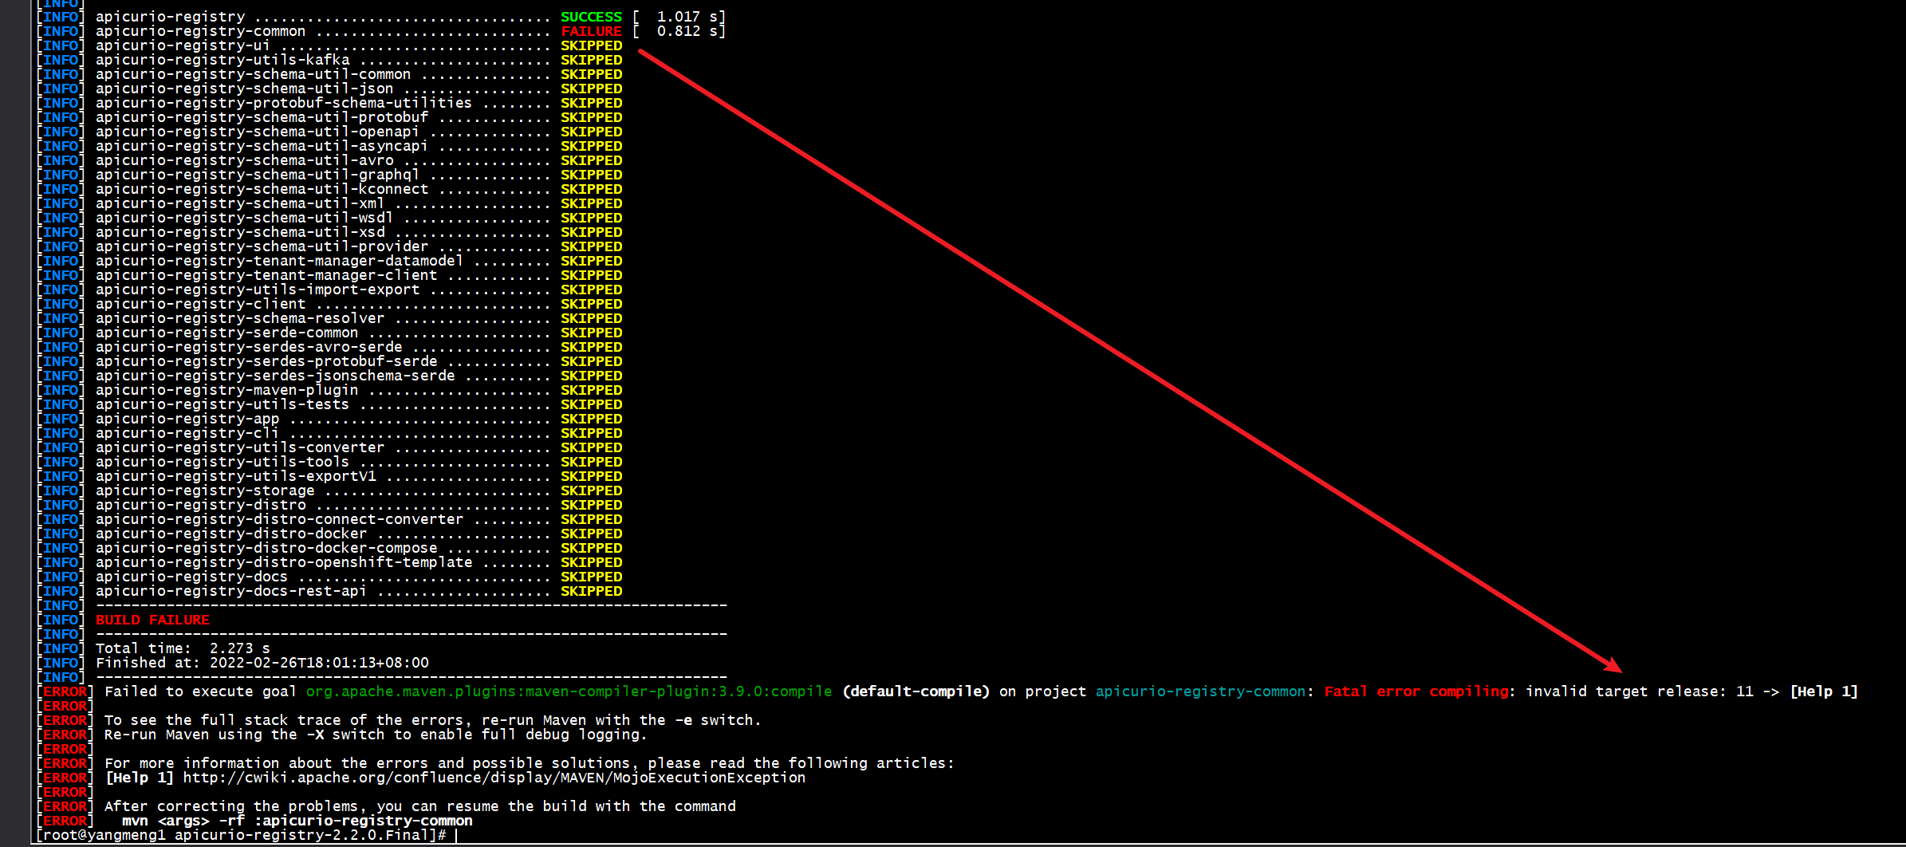Click the apicurio-registry-maven-plugin module name
Image resolution: width=1906 pixels, height=847 pixels.
(227, 390)
